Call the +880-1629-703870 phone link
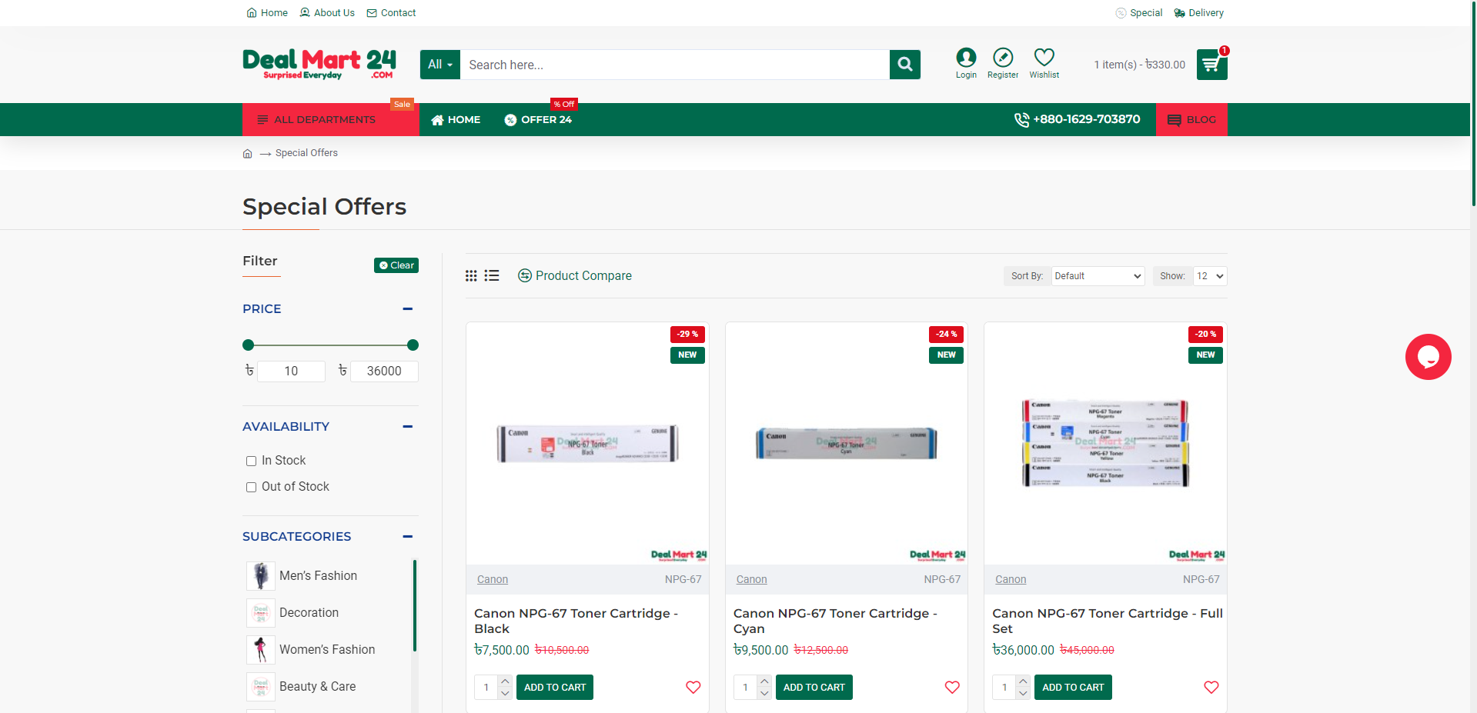This screenshot has width=1477, height=713. click(x=1077, y=119)
